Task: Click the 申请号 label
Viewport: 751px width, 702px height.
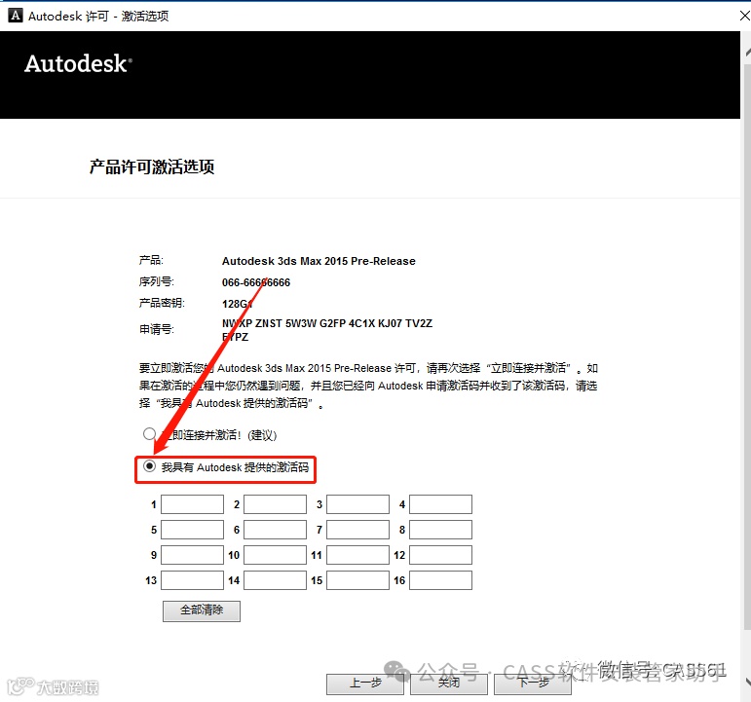Action: [157, 329]
